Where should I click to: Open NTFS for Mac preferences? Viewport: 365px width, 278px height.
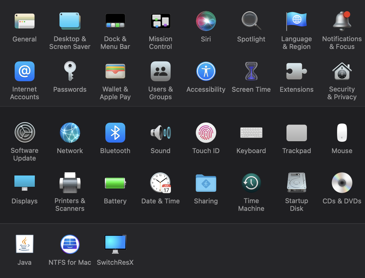tap(70, 244)
